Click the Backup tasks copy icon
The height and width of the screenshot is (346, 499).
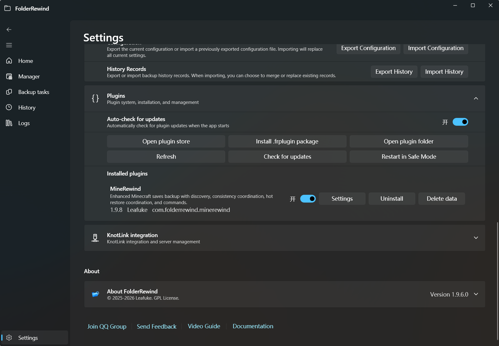click(x=9, y=92)
